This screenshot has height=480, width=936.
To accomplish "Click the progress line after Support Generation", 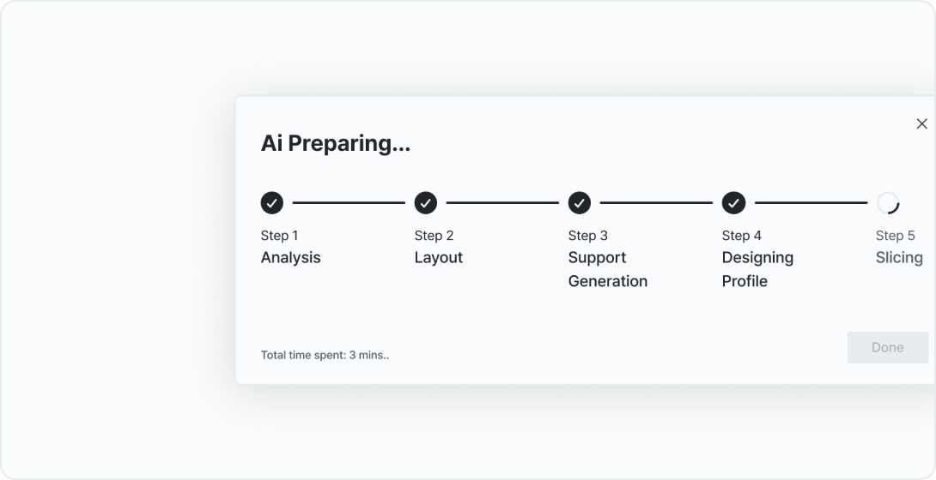I will click(656, 203).
